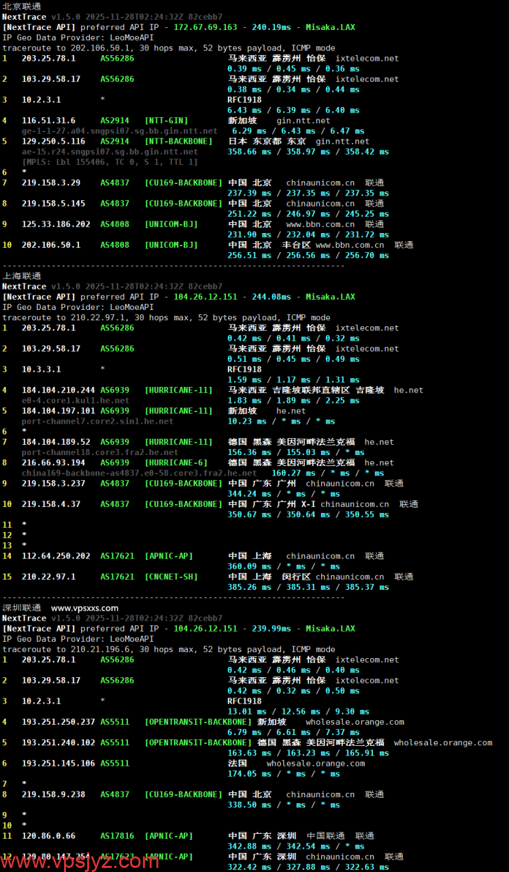Click the china169-backbone-as4837 hostname

pyautogui.click(x=139, y=473)
